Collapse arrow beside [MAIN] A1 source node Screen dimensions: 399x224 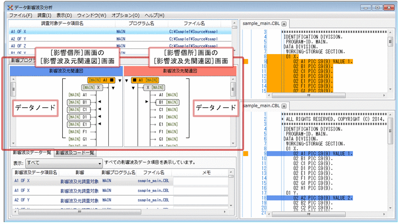click(x=120, y=81)
